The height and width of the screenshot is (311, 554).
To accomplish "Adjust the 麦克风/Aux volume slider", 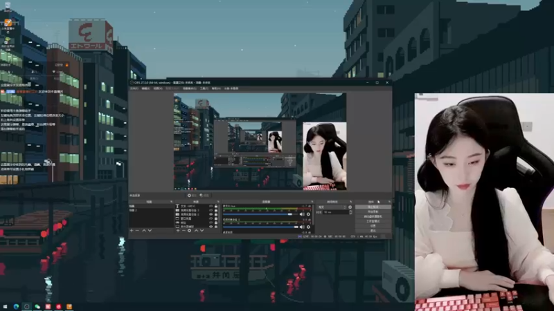I will tap(260, 214).
